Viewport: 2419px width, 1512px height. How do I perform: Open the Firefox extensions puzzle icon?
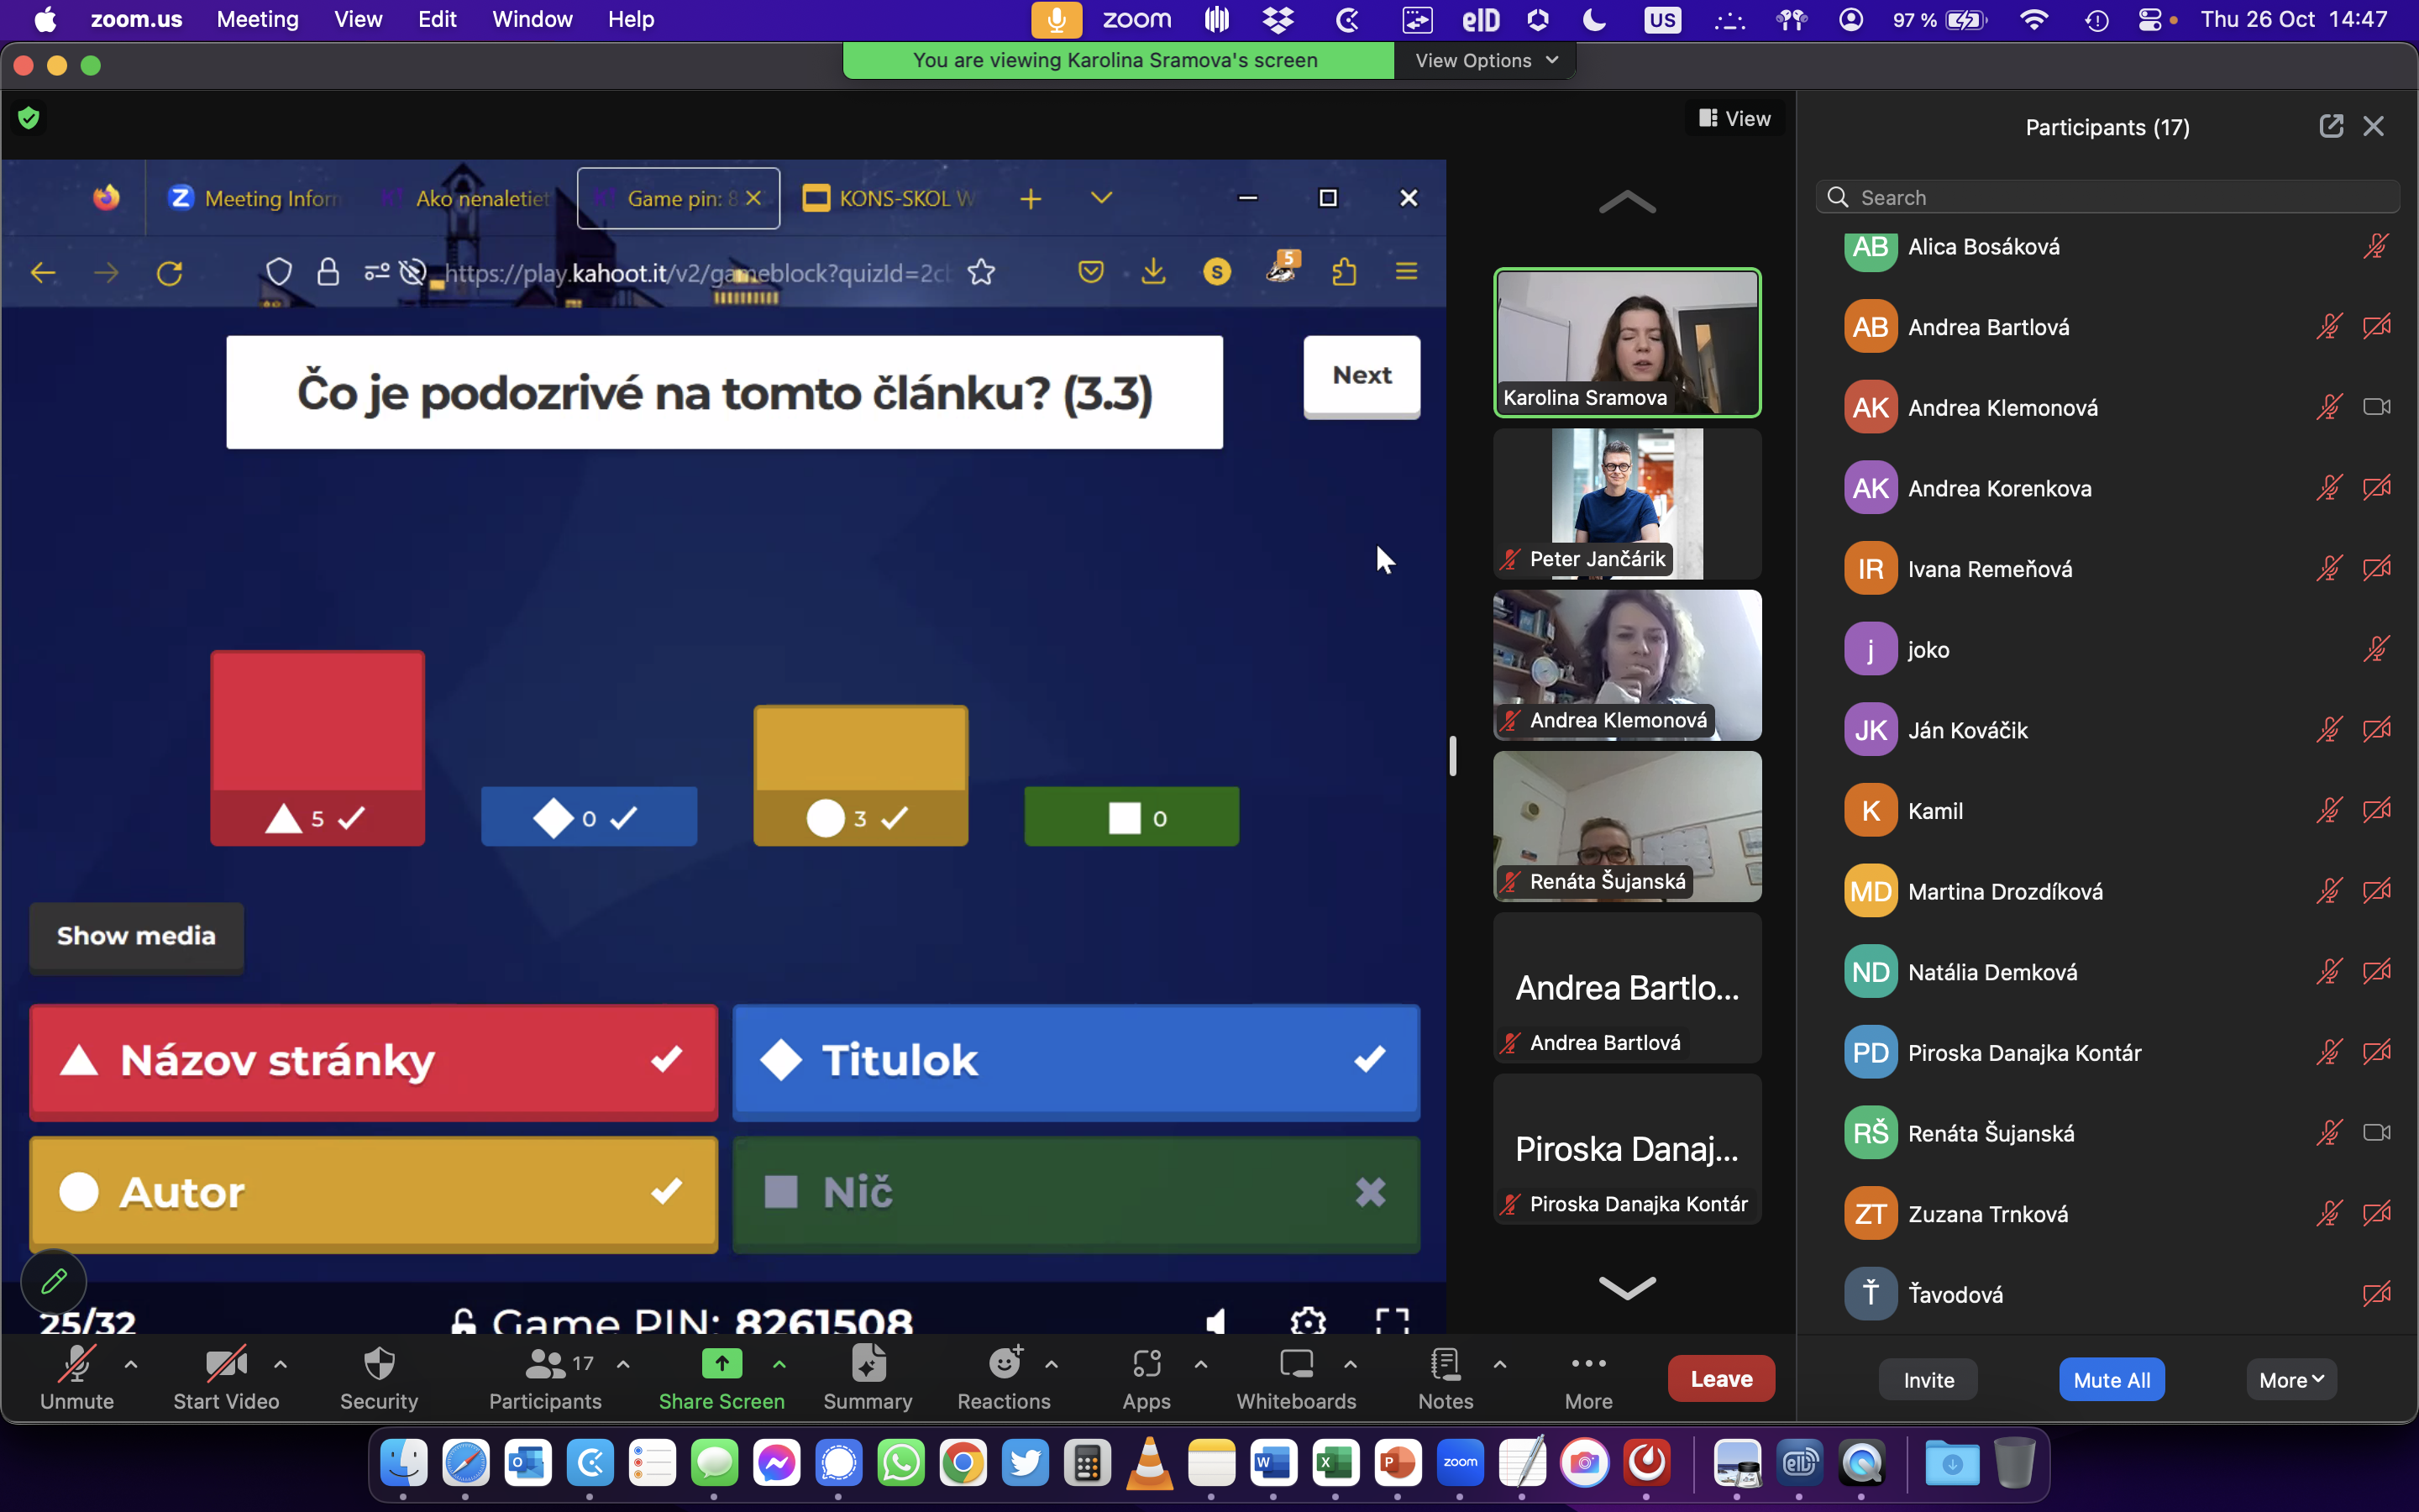(1345, 271)
